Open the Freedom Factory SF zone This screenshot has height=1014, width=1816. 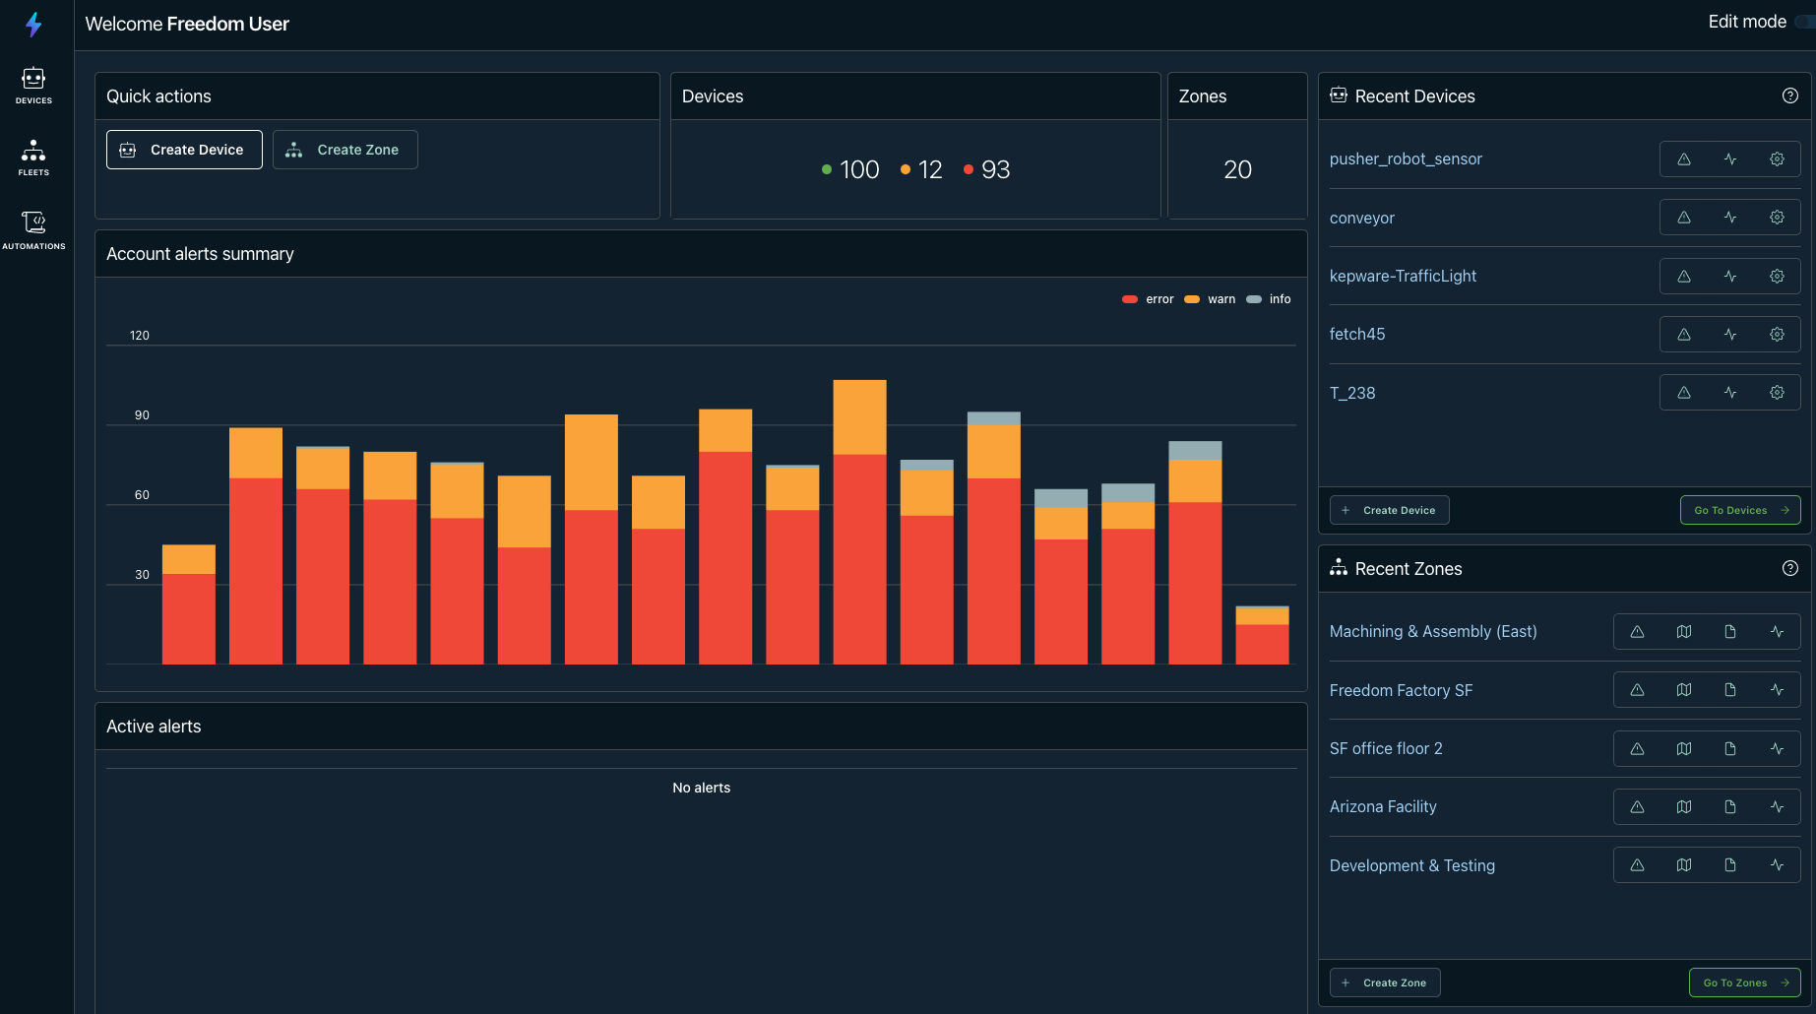pyautogui.click(x=1401, y=690)
